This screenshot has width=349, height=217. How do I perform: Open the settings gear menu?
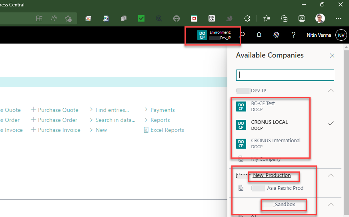[x=276, y=35]
